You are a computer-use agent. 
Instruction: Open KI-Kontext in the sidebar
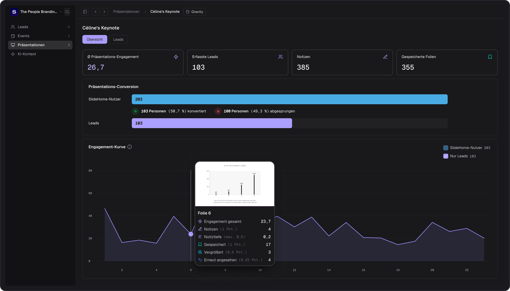[40, 54]
